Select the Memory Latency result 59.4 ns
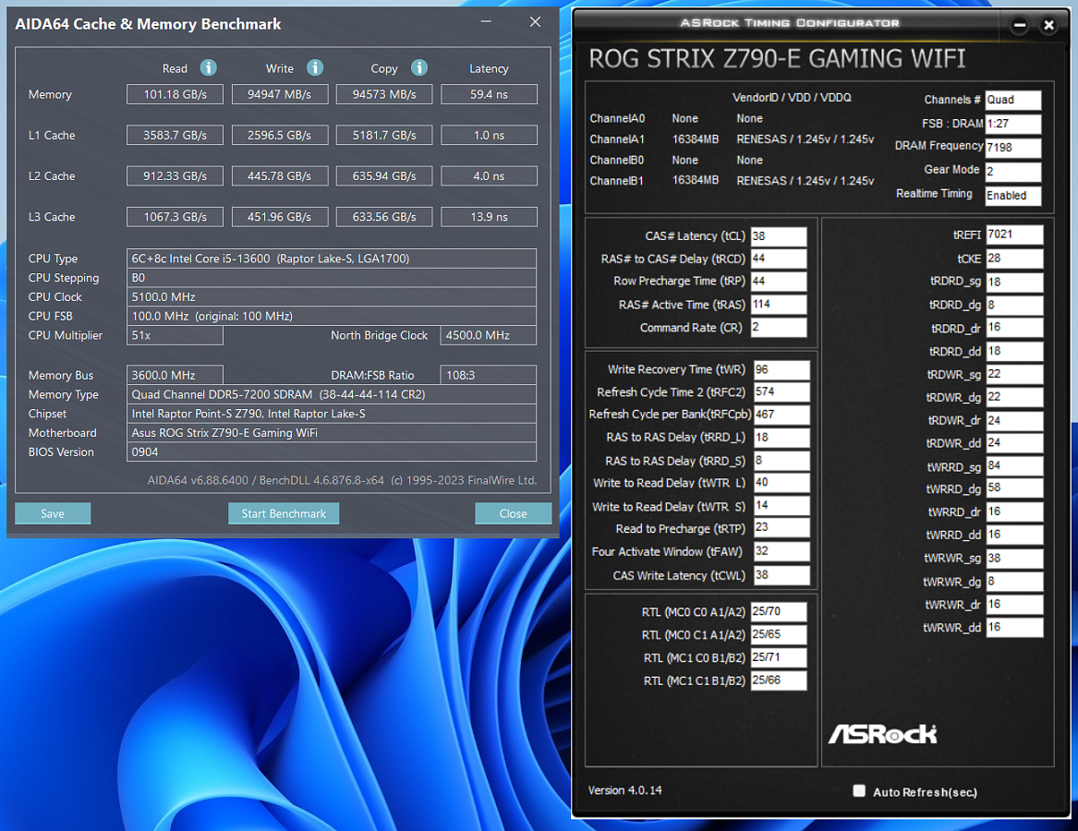This screenshot has height=831, width=1078. (489, 94)
